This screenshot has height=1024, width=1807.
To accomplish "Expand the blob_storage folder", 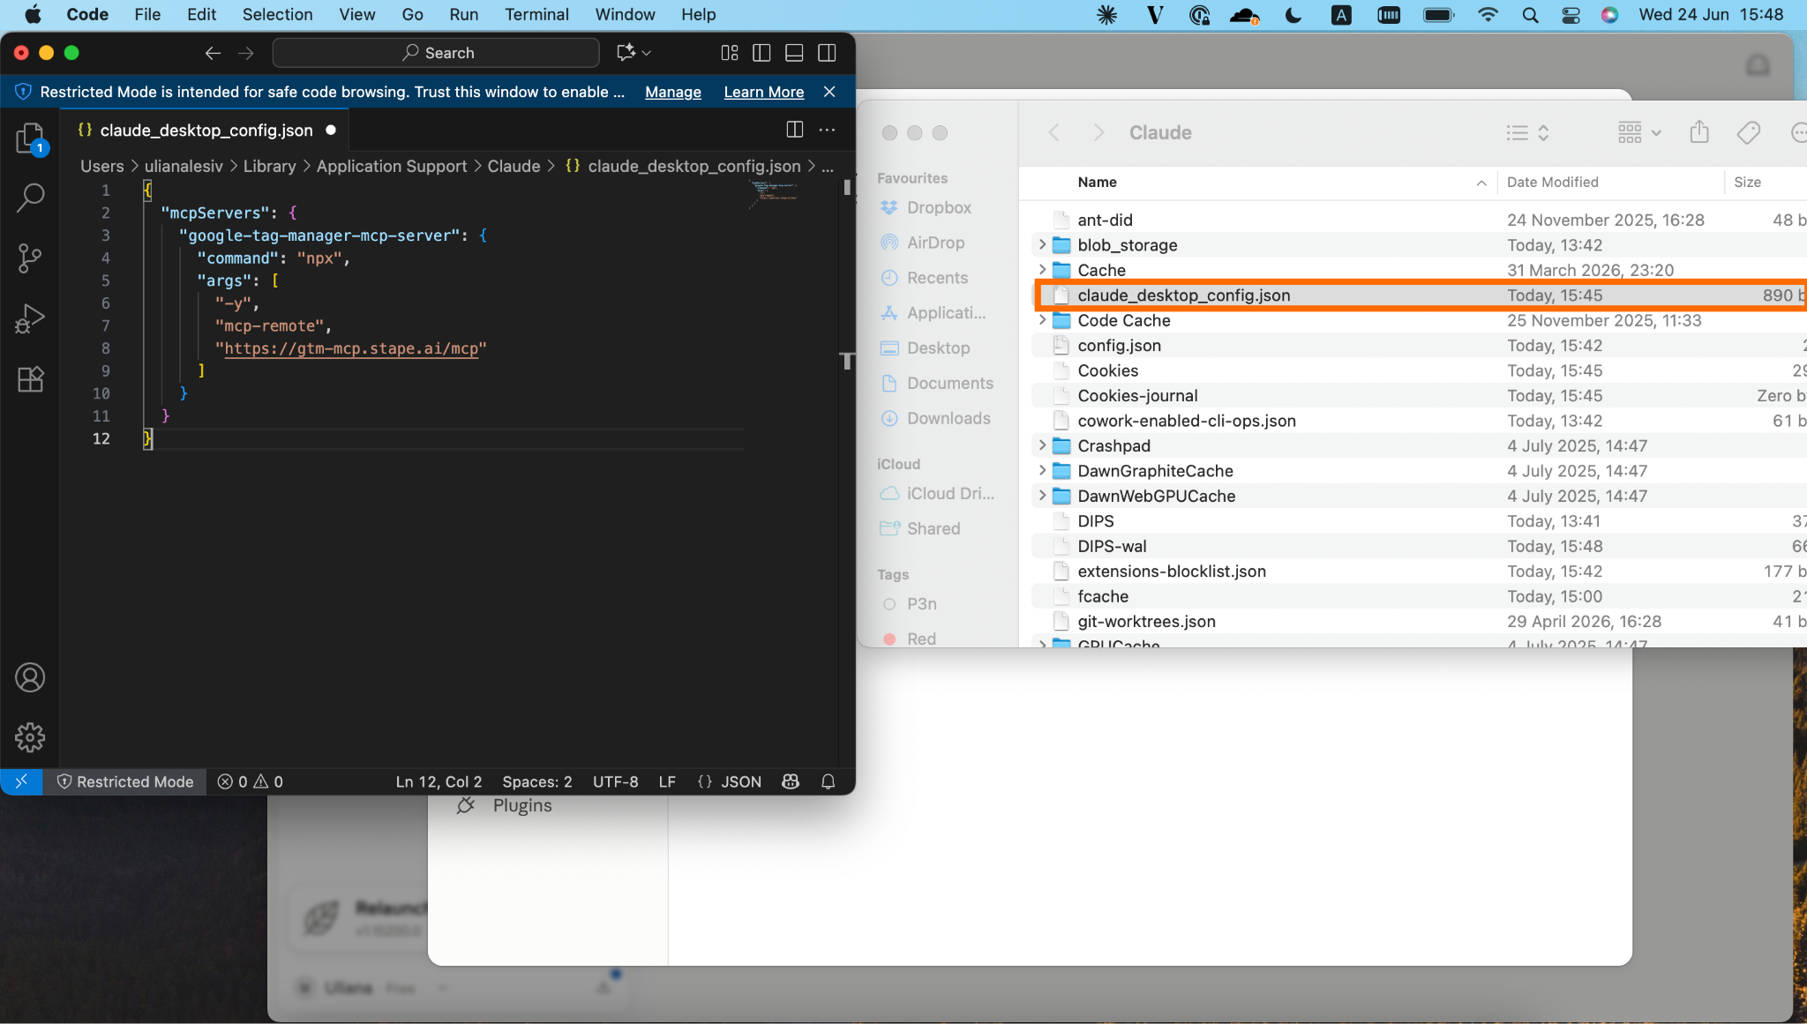I will 1042,244.
